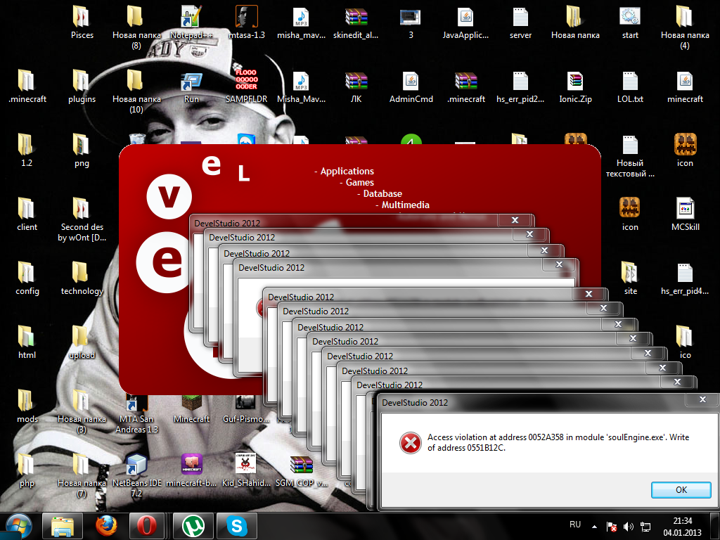
Task: Open the client folder icon
Action: coord(27,214)
